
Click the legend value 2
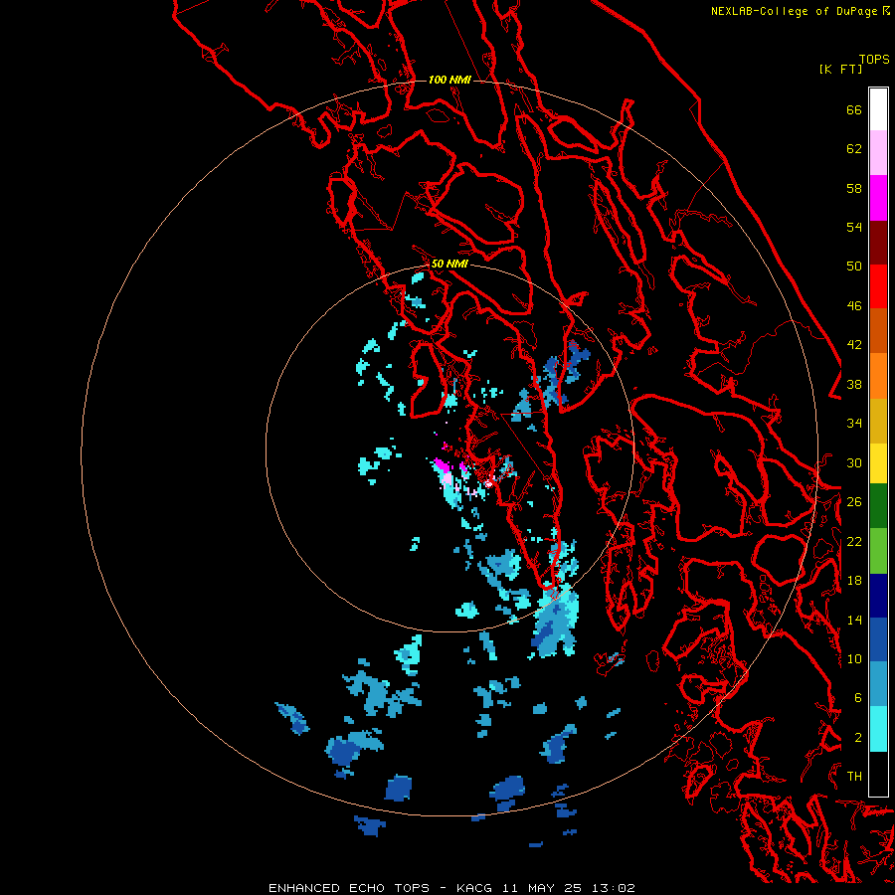coord(858,738)
